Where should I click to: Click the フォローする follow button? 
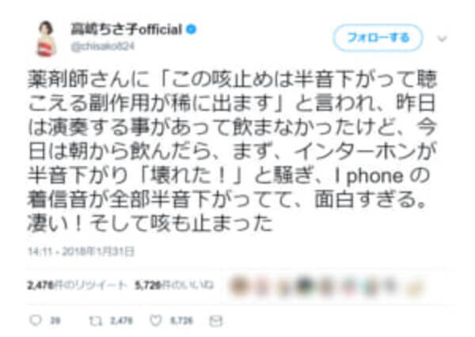[378, 38]
